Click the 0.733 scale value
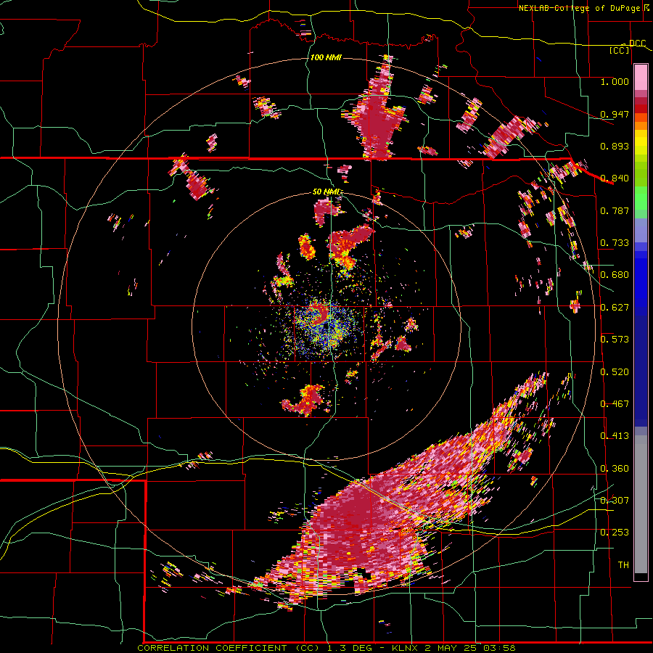 pyautogui.click(x=615, y=242)
